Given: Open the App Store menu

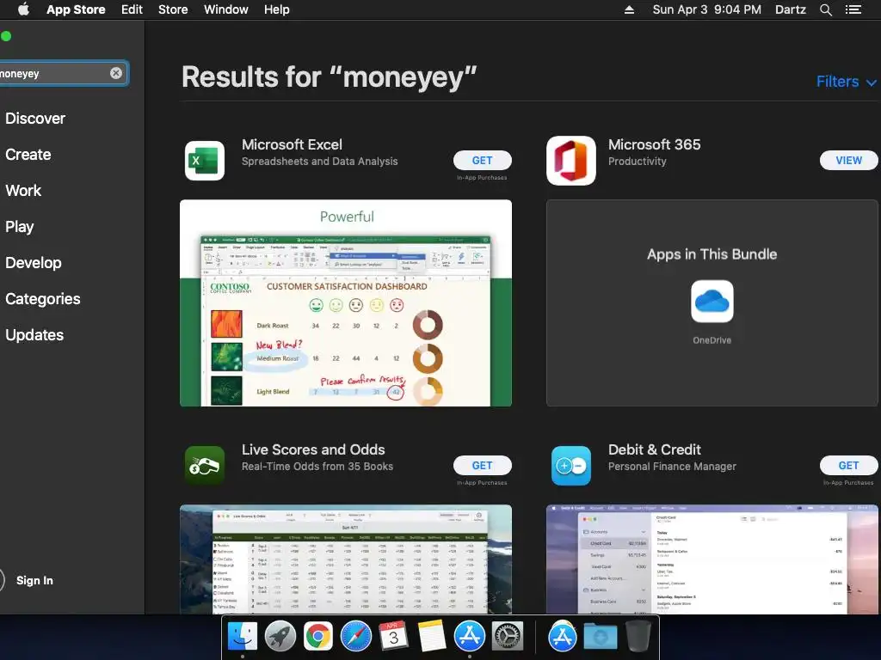Looking at the screenshot, I should coord(76,9).
